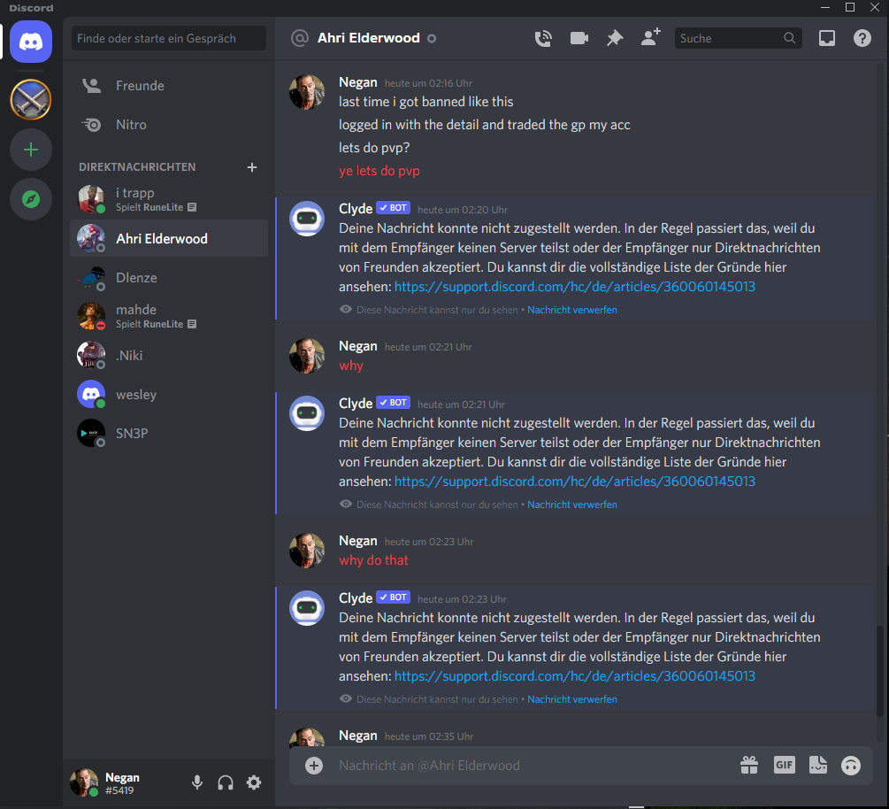The image size is (889, 809).
Task: Start a voice call
Action: (543, 38)
